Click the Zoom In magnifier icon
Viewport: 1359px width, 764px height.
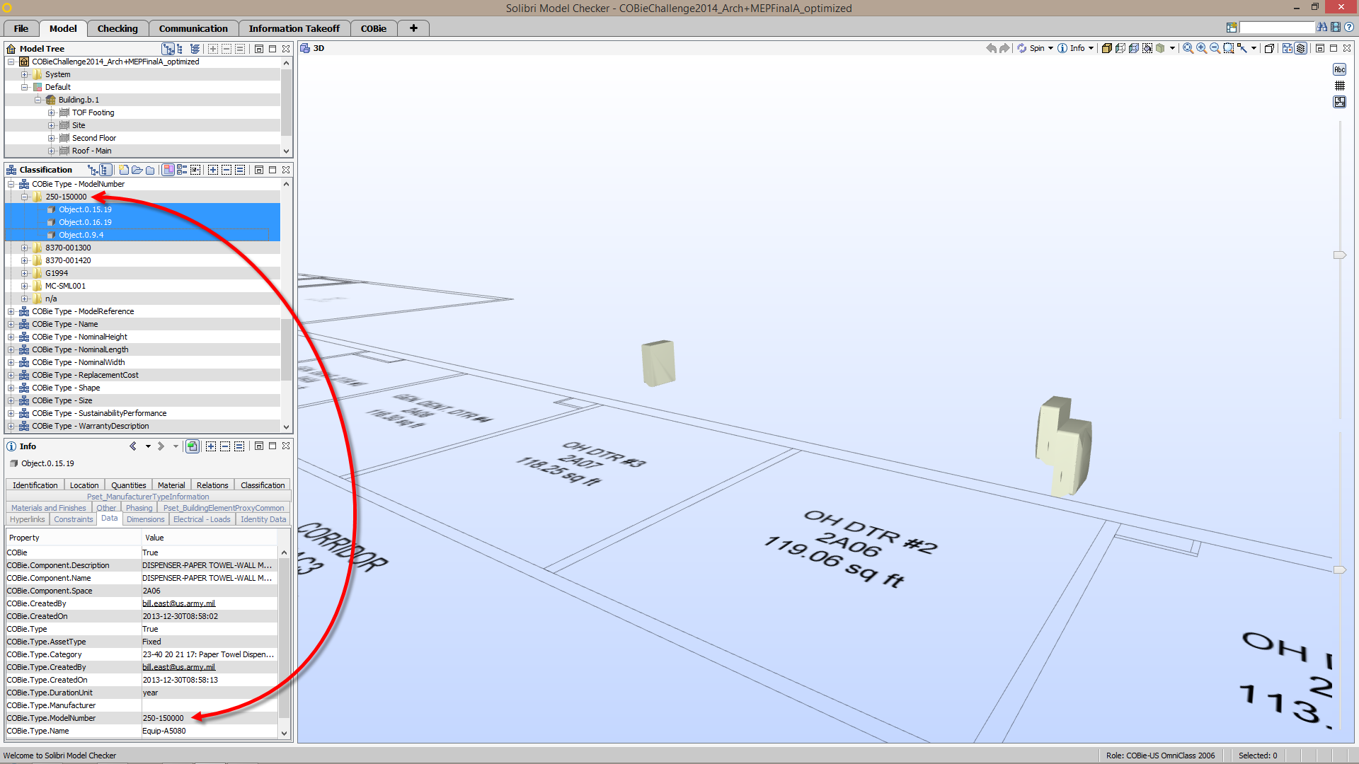(1201, 48)
